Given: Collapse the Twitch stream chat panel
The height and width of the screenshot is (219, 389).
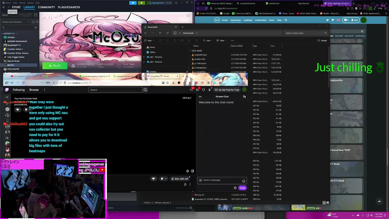Looking at the screenshot, I should (200, 97).
